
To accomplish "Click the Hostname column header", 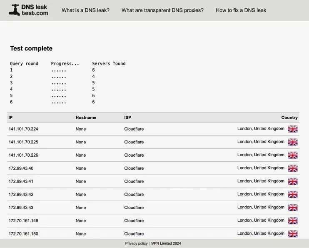I will coord(86,118).
